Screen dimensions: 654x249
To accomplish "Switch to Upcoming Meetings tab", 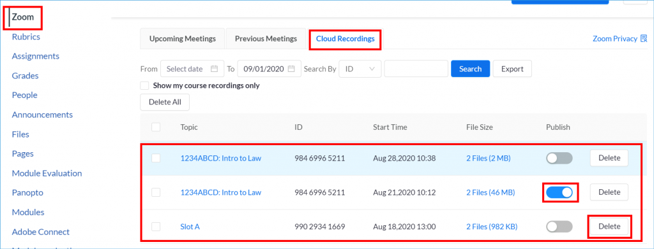I will tap(182, 39).
